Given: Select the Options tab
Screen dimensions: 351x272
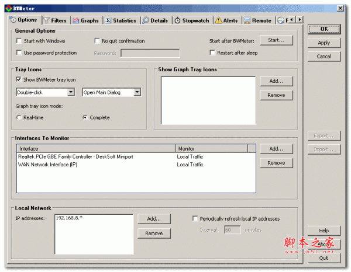Looking at the screenshot, I should click(25, 20).
